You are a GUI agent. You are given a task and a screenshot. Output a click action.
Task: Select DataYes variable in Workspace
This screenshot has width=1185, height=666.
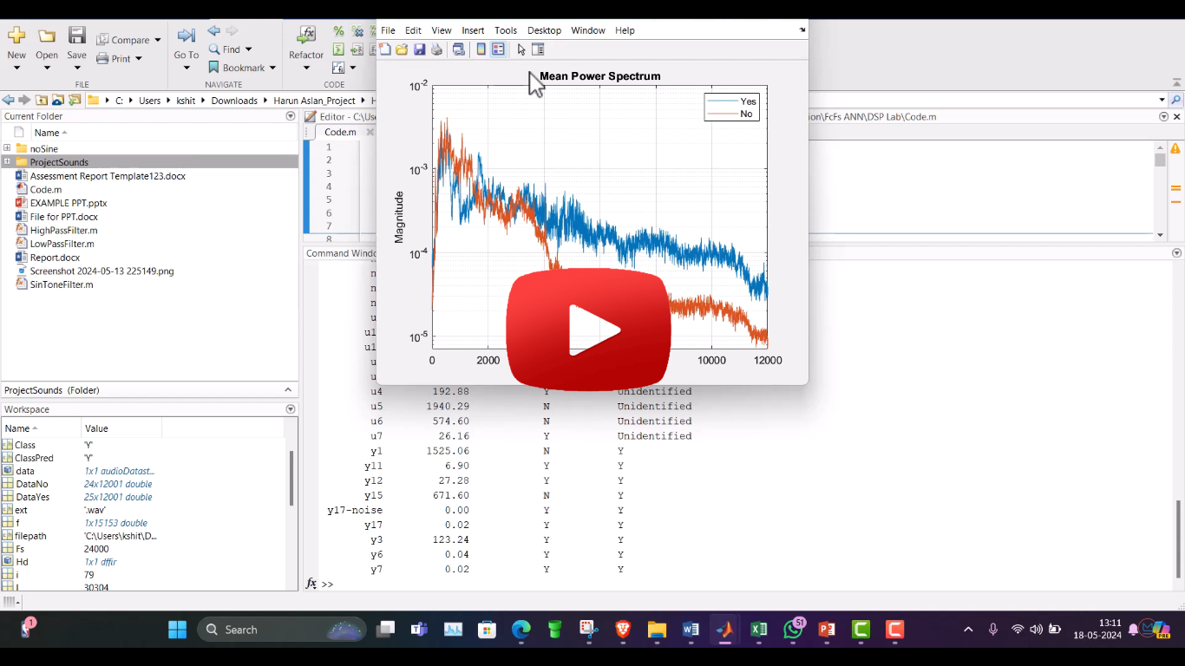click(x=31, y=497)
